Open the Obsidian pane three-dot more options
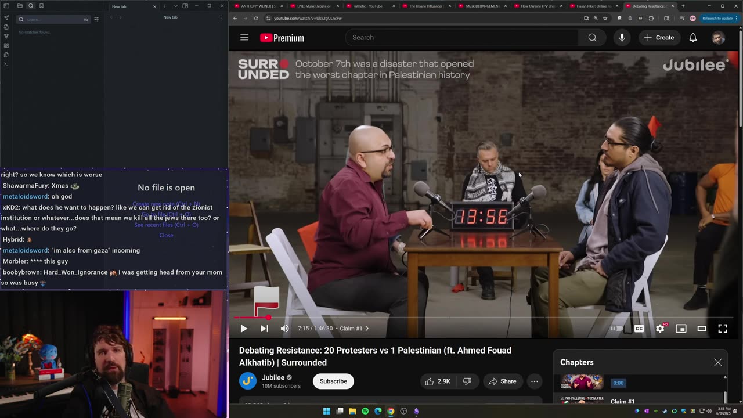The image size is (743, 418). [221, 17]
